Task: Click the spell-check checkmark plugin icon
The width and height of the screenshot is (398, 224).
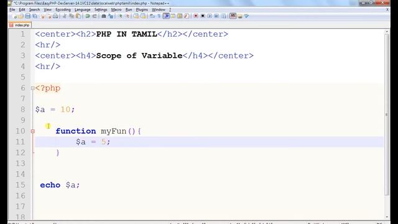Action: point(246,16)
